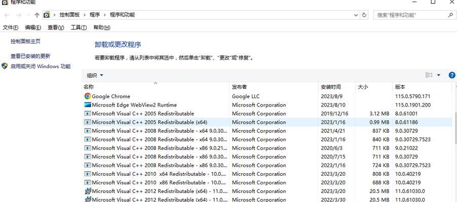This screenshot has width=457, height=202.
Task: Open the 查看(V) menu
Action: click(x=56, y=27)
